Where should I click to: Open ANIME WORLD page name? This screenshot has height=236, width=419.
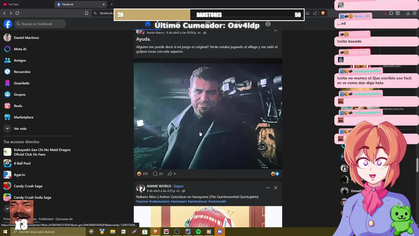click(x=159, y=186)
